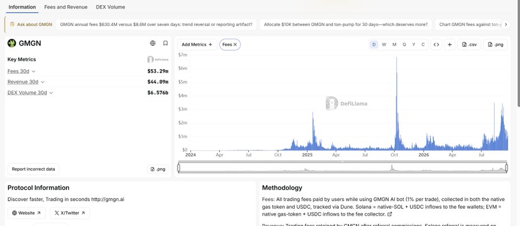Viewport: 520px width, 226px height.
Task: Bookmark the GMGN protocol
Action: pos(165,43)
